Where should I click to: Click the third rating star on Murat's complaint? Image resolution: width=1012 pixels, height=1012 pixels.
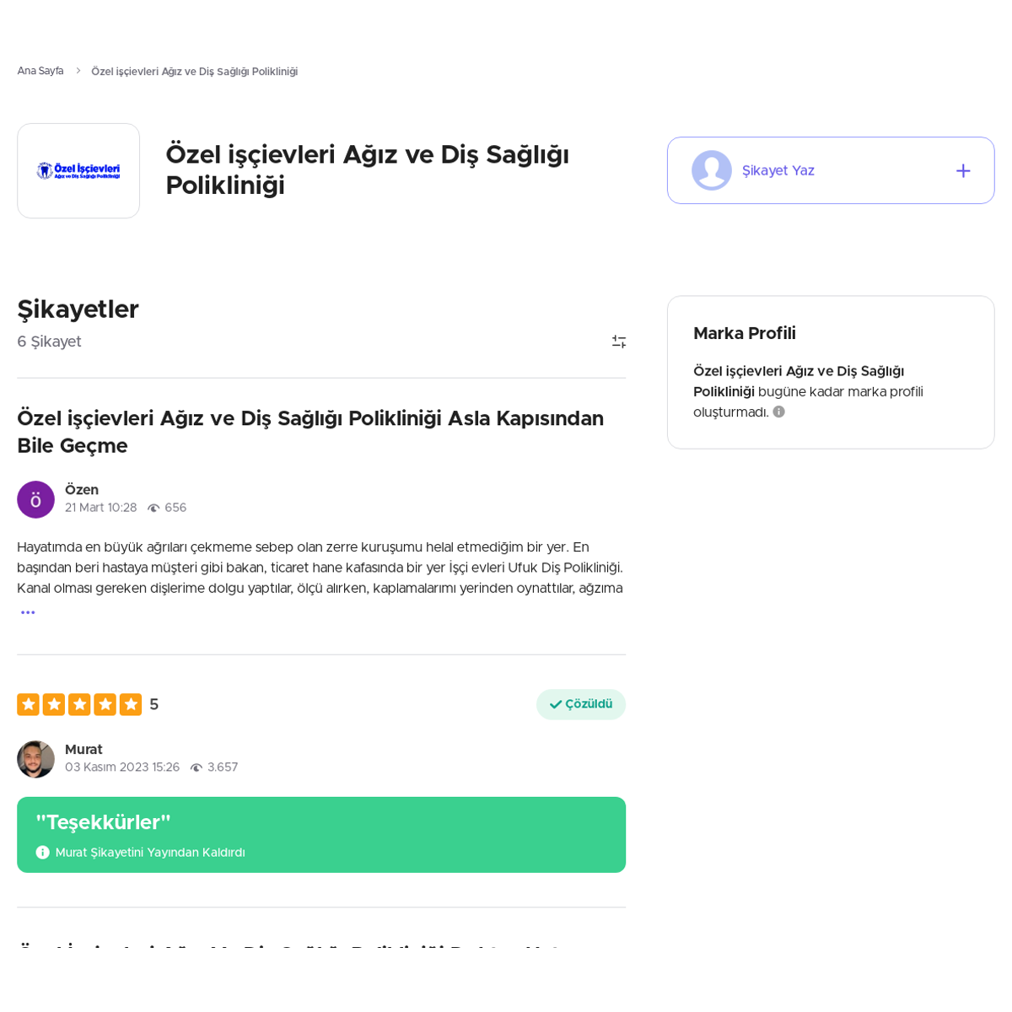coord(79,704)
